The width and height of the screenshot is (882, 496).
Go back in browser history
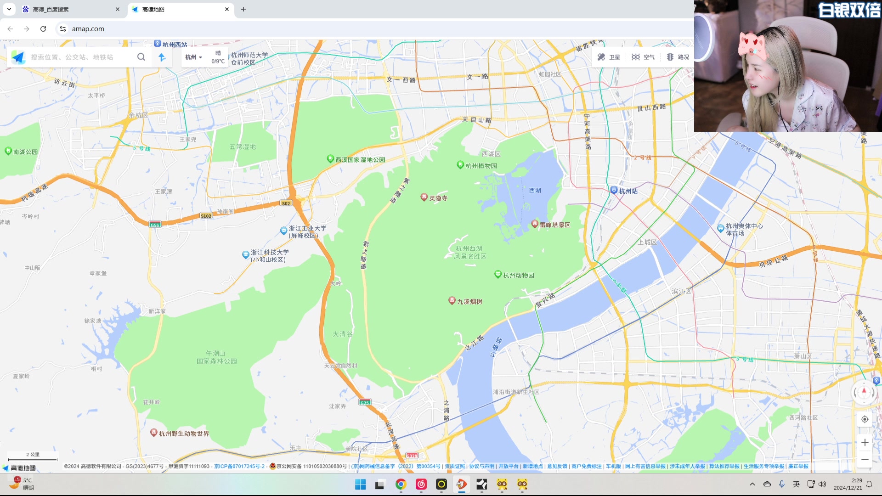coord(10,28)
